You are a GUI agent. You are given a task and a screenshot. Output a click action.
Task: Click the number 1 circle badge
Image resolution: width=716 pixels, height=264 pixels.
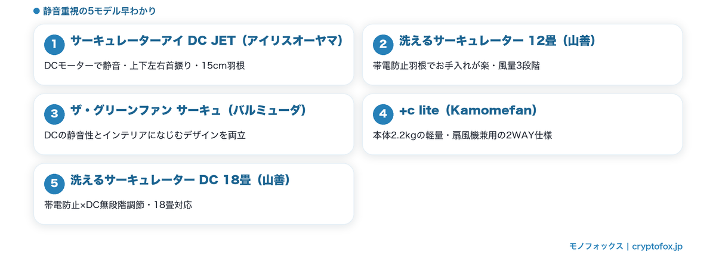(x=54, y=44)
